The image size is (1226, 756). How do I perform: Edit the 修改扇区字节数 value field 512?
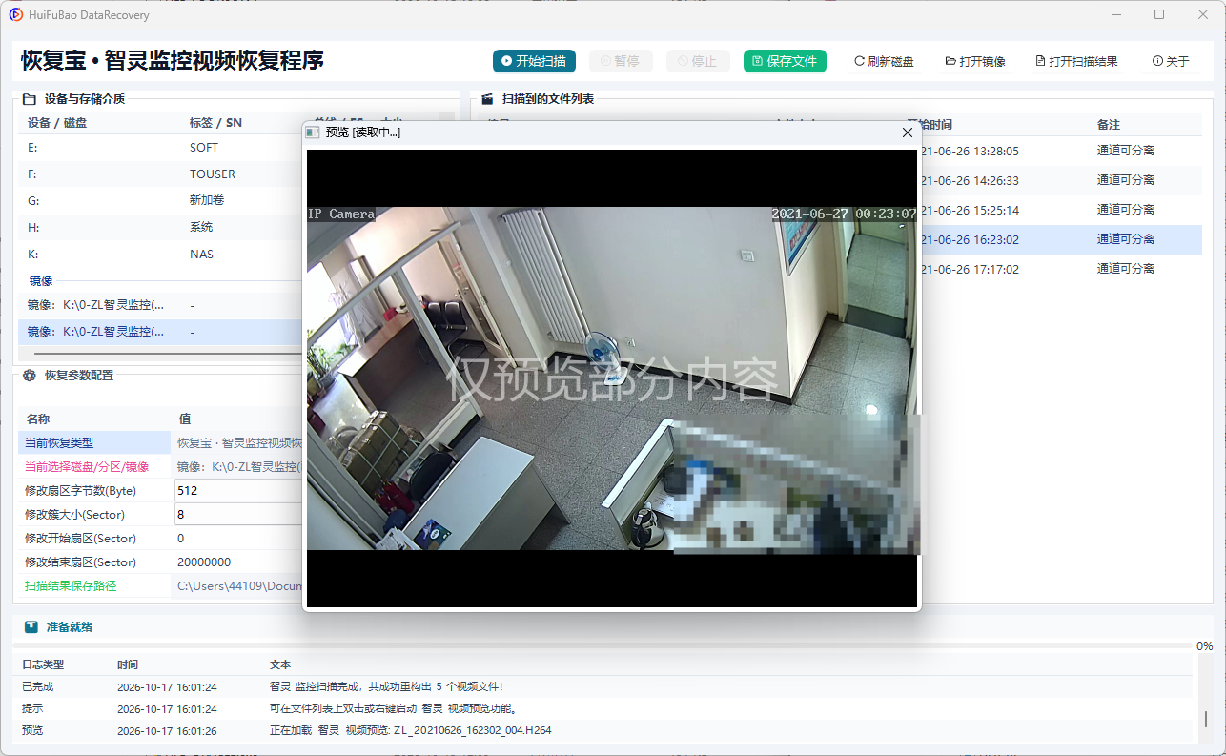238,490
